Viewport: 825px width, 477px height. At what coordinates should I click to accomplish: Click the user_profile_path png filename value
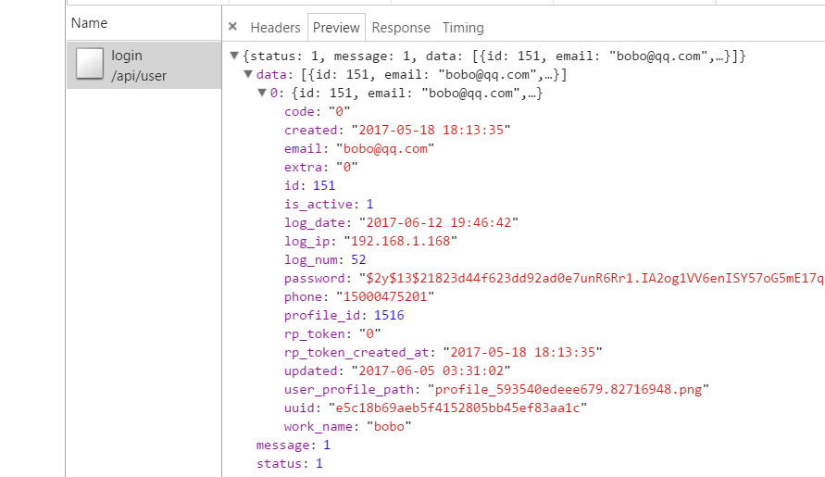pos(569,389)
